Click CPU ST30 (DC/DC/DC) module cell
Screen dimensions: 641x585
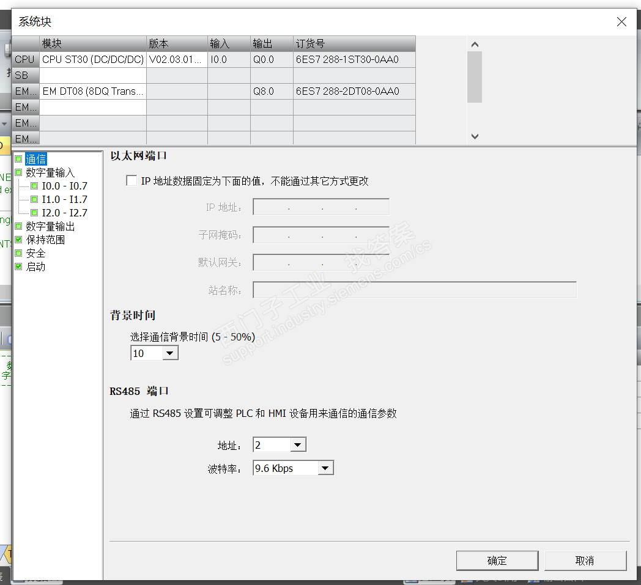click(x=93, y=59)
